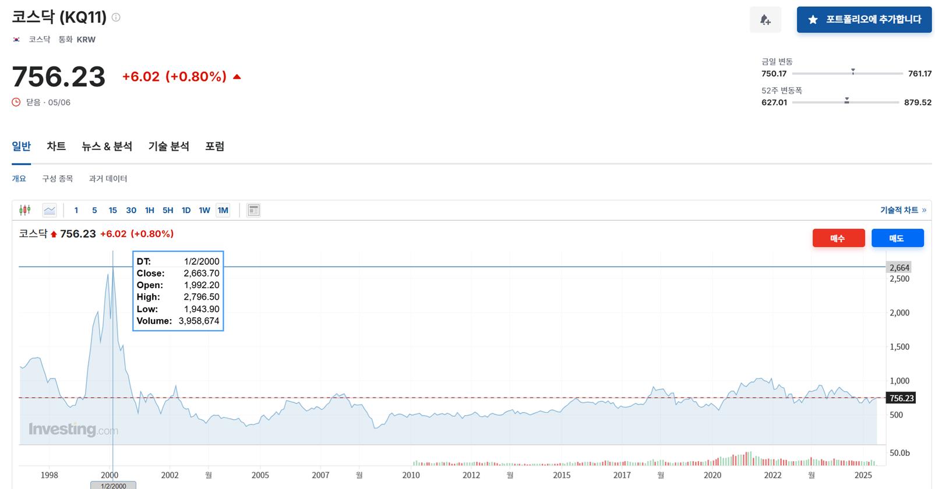Screen dimensions: 935x489
Task: Set chart interval to 5H
Action: pos(168,210)
